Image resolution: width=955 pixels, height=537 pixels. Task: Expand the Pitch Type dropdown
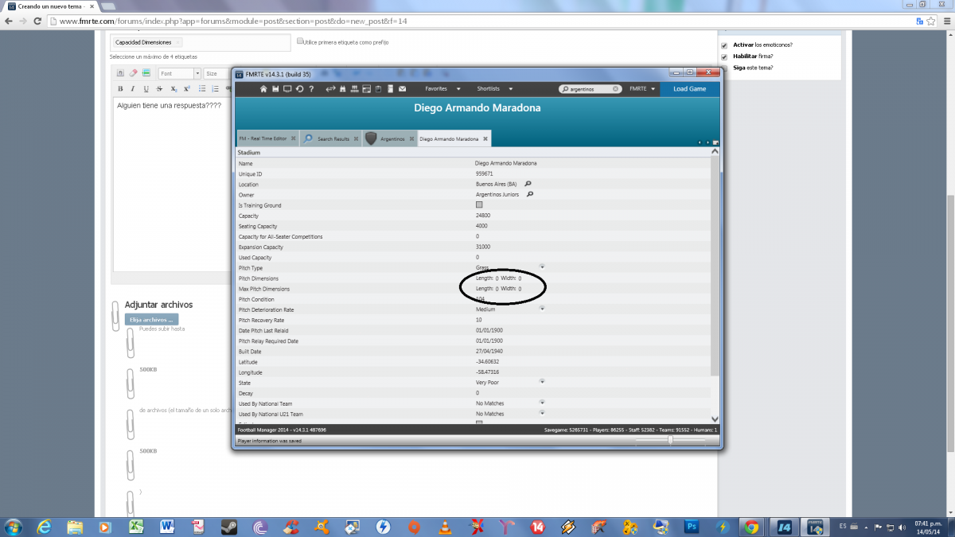[x=542, y=267]
